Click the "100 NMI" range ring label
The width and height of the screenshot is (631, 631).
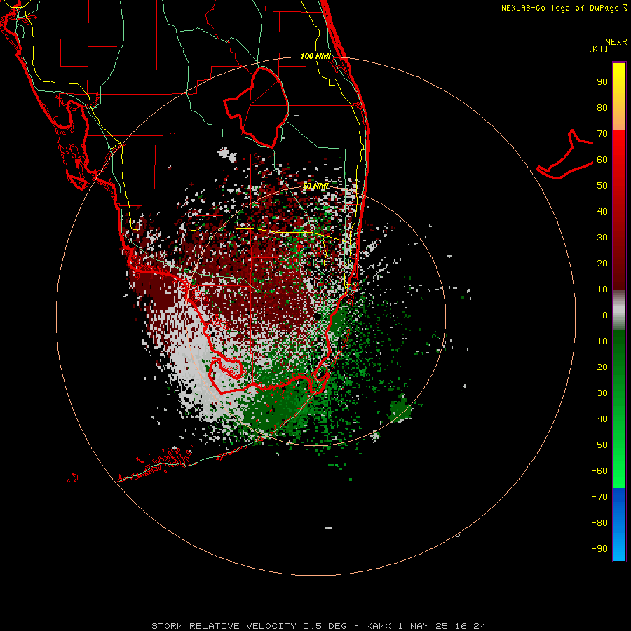tap(316, 56)
